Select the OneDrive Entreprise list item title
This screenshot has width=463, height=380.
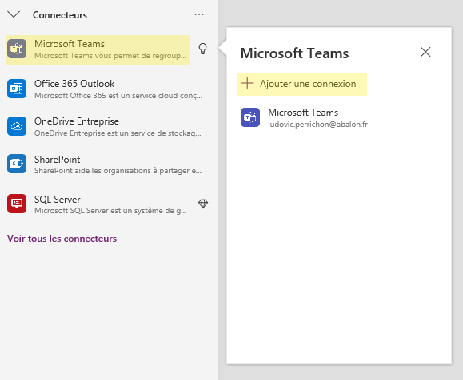77,121
